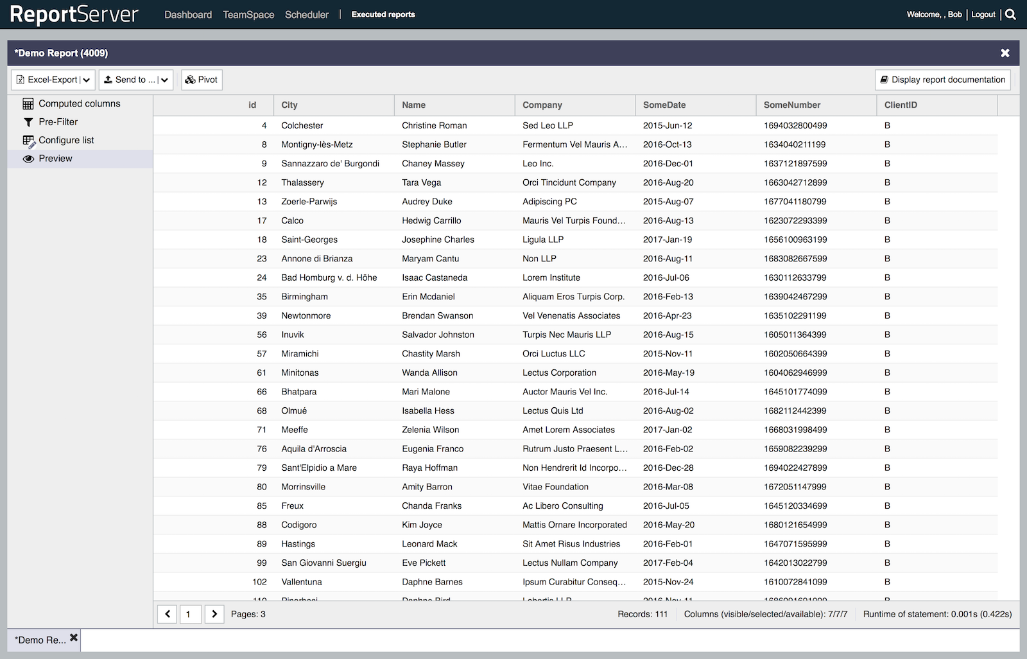This screenshot has width=1027, height=659.
Task: Open the Dashboard menu
Action: pos(188,14)
